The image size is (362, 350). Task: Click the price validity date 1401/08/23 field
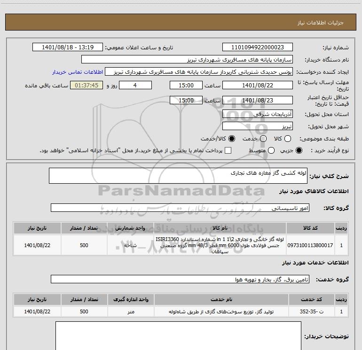click(x=258, y=100)
